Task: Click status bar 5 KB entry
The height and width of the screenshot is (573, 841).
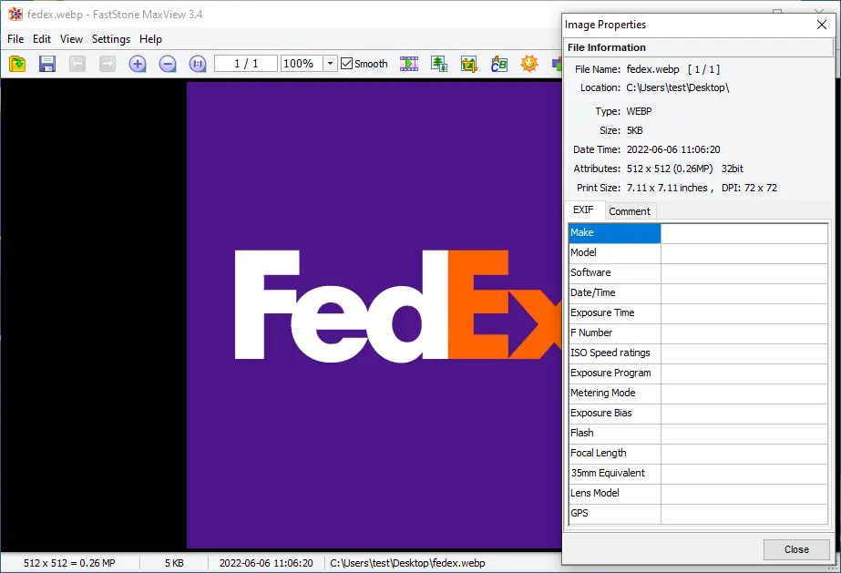Action: [174, 563]
